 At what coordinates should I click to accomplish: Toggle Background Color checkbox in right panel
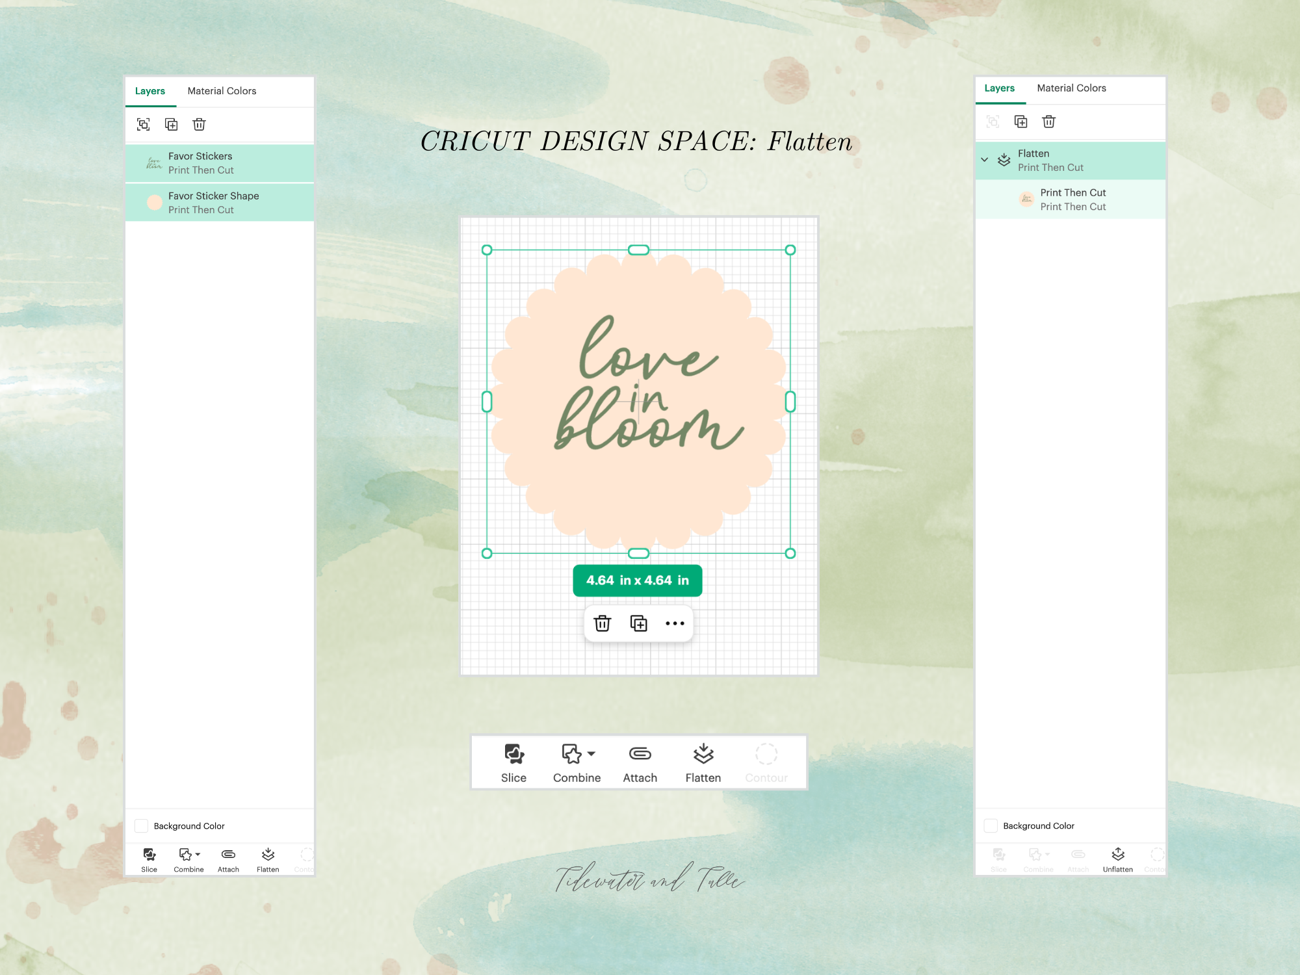point(991,826)
